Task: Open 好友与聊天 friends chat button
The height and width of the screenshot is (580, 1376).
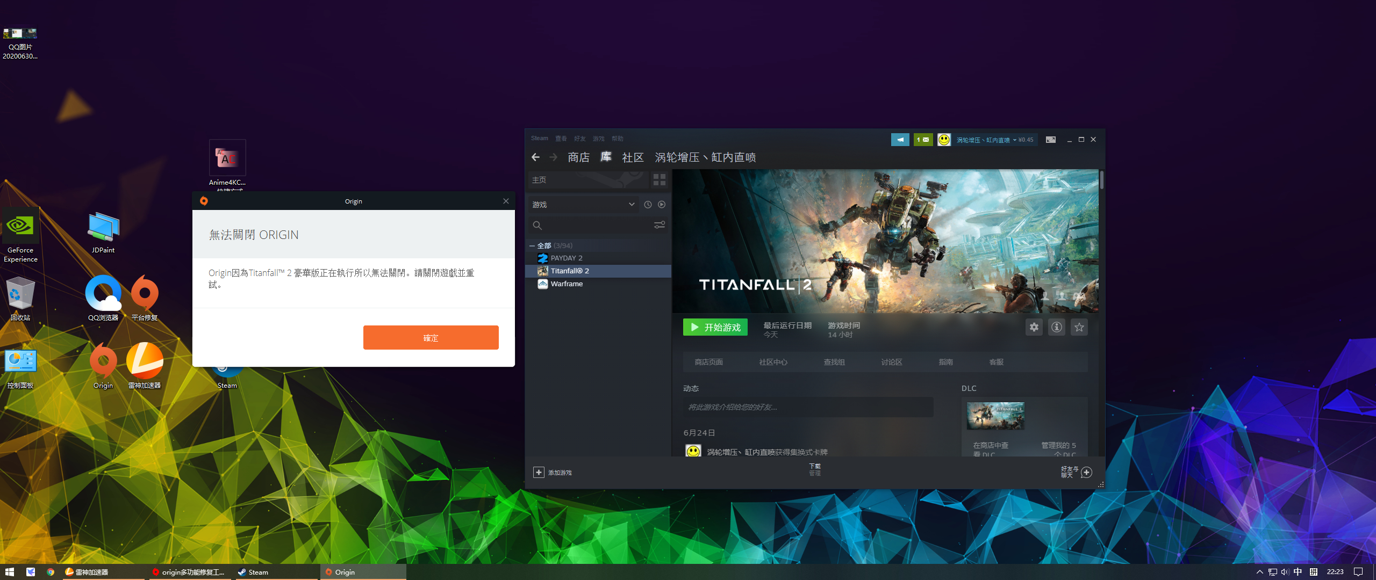Action: pyautogui.click(x=1076, y=472)
